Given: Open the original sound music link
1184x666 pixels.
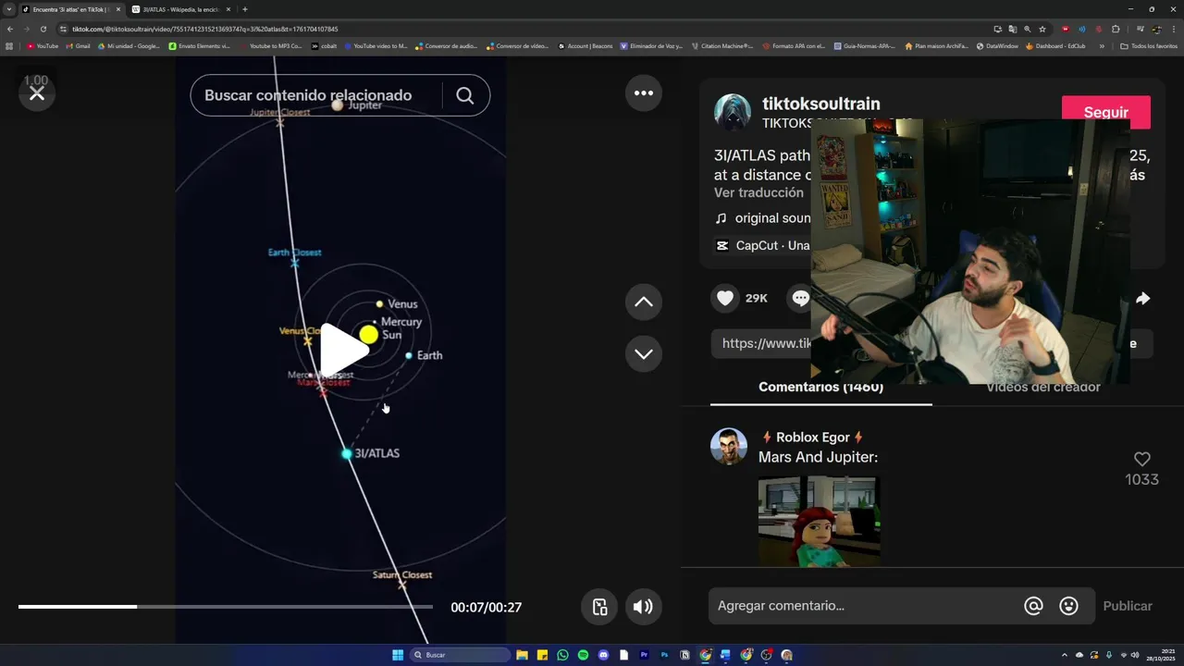Looking at the screenshot, I should point(764,218).
